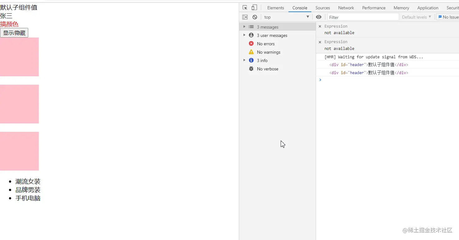Select the No errors filter icon
The image size is (459, 240).
251,44
